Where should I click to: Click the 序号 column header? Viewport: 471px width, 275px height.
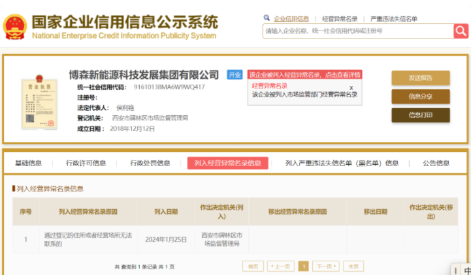click(x=25, y=212)
